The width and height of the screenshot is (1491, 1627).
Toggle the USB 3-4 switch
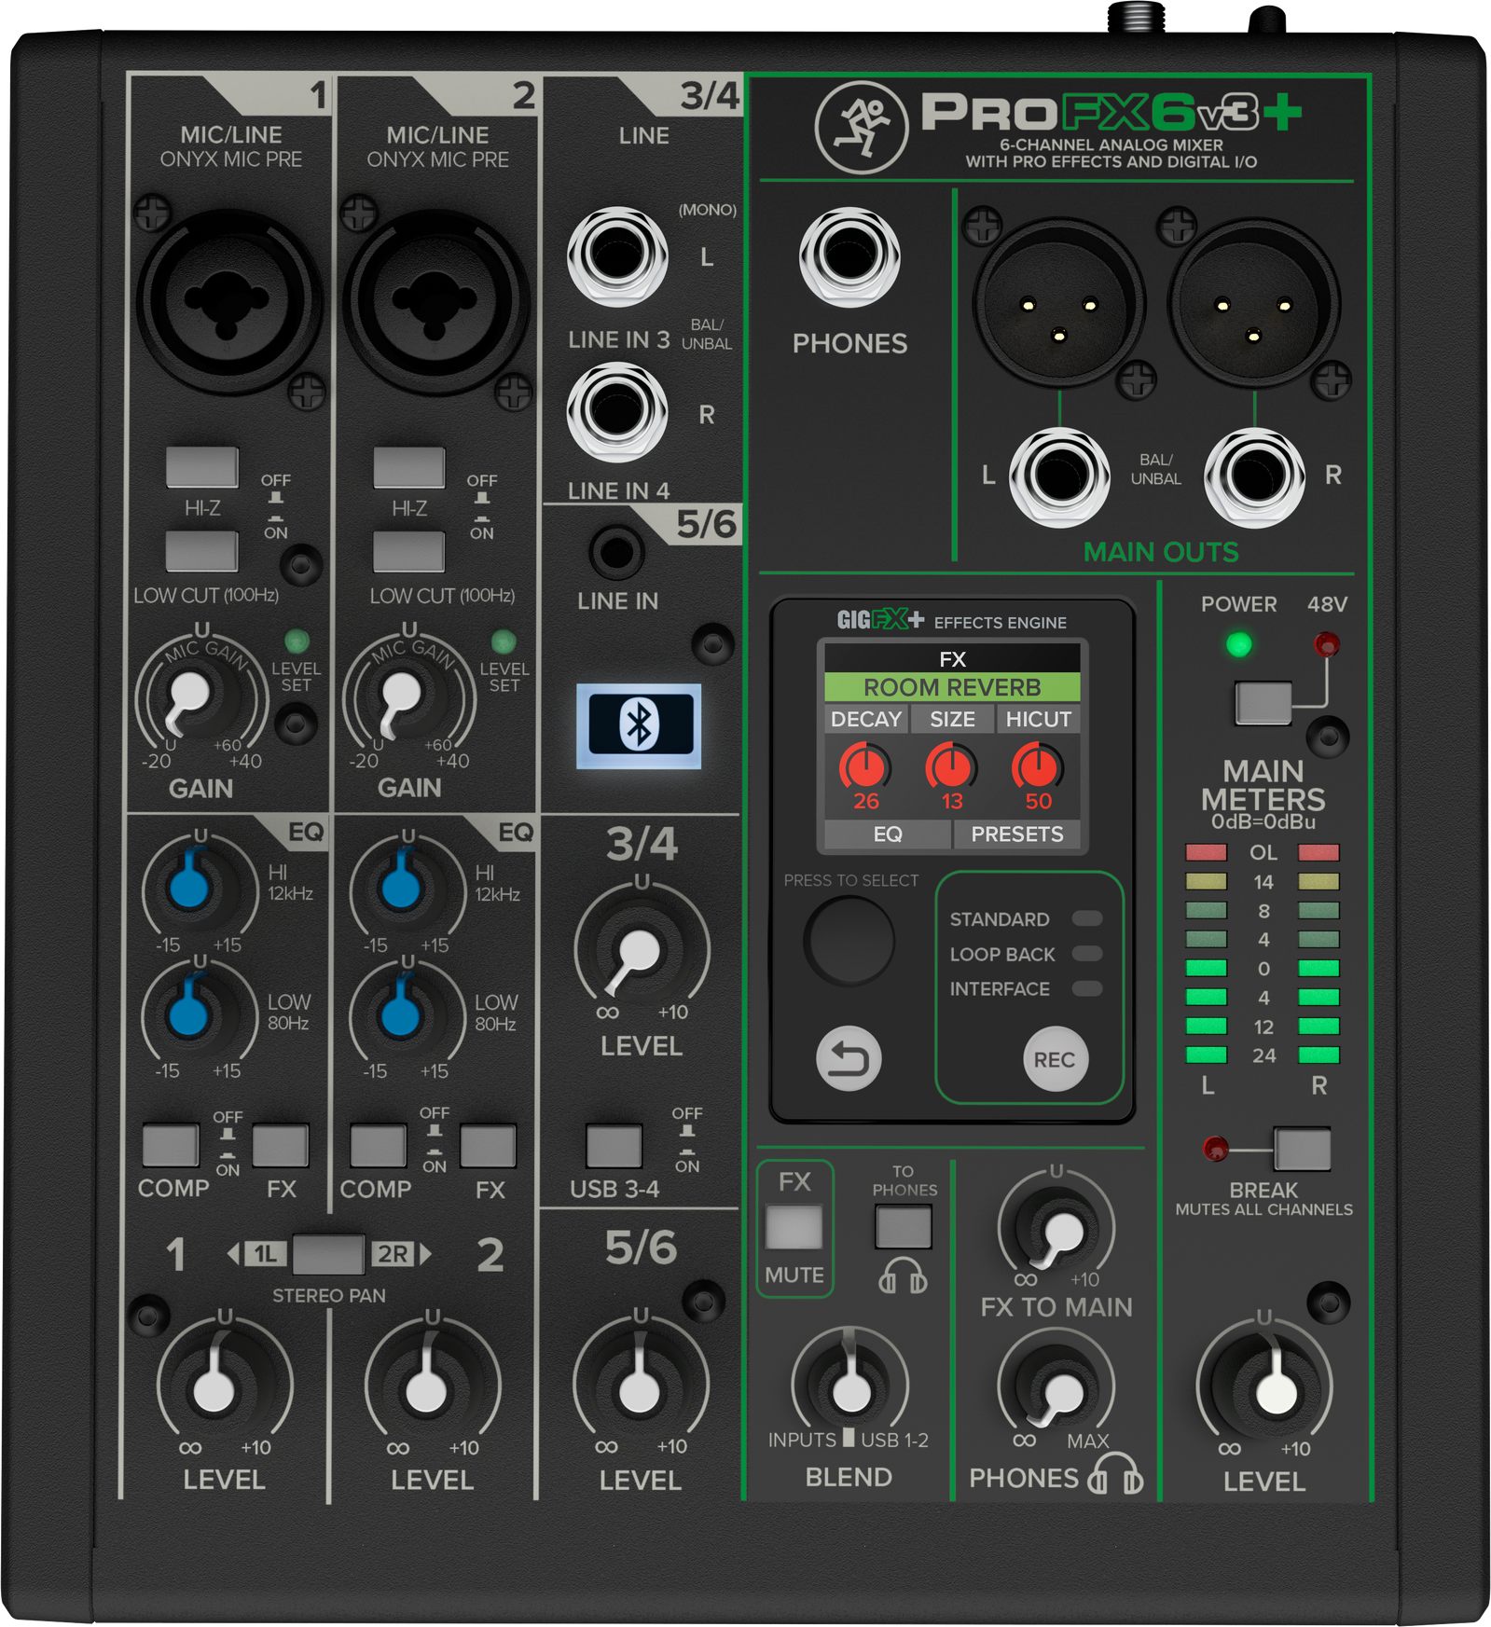click(614, 1146)
